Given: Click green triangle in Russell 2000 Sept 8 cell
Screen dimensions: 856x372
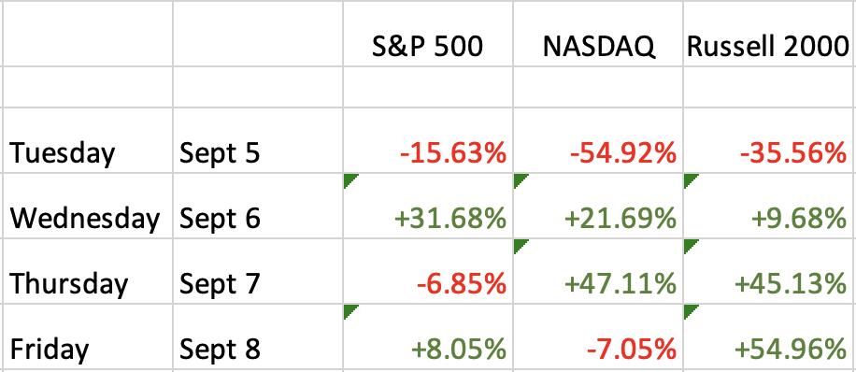Looking at the screenshot, I should [690, 310].
